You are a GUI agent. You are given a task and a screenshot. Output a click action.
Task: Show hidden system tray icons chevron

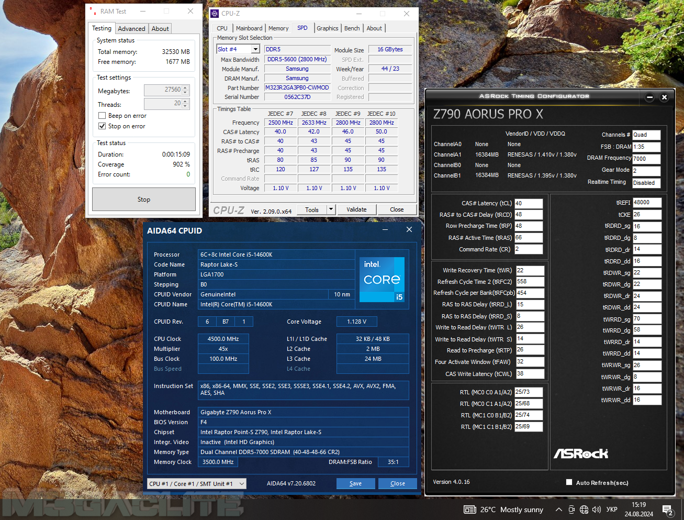pos(558,510)
